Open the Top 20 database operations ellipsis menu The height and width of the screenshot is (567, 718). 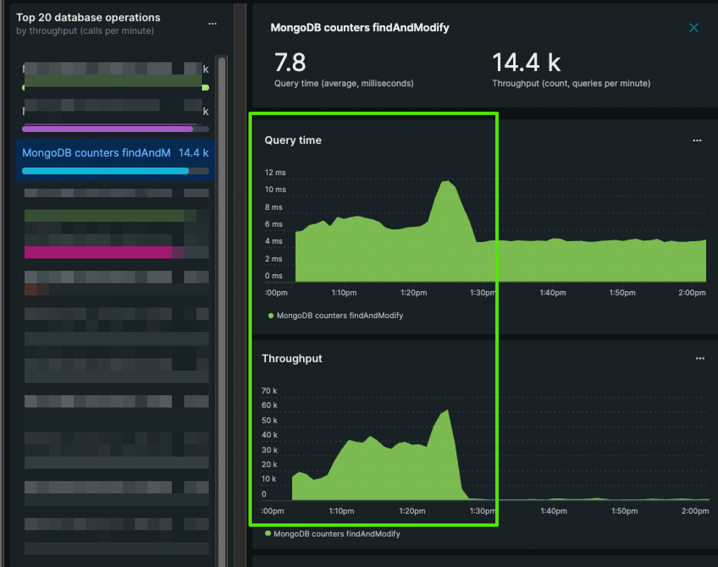213,24
